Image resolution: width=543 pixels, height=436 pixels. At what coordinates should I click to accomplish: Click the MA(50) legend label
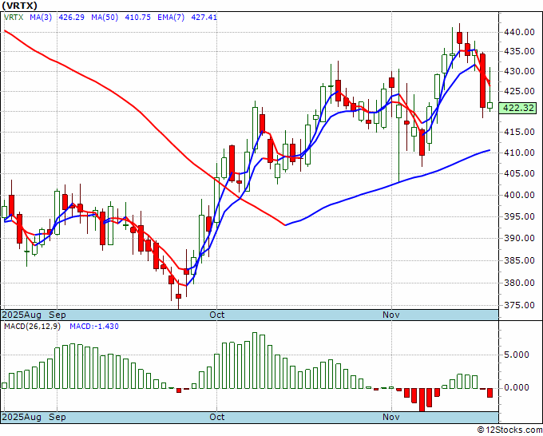(105, 17)
